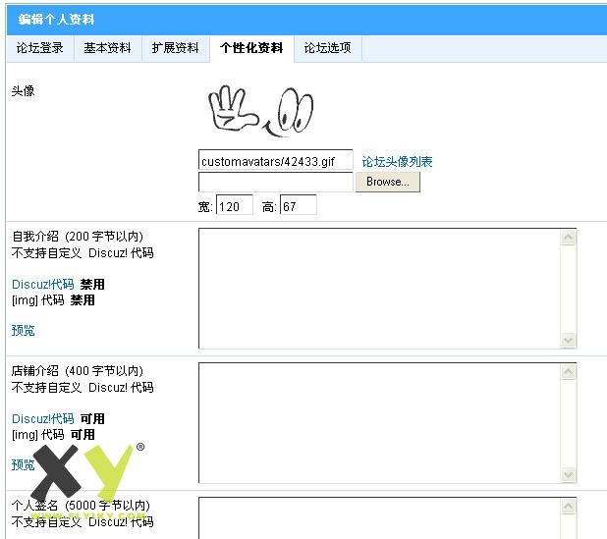Go to the 论坛选项 tab

[327, 48]
